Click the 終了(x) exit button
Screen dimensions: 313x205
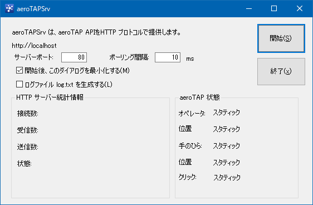point(281,71)
